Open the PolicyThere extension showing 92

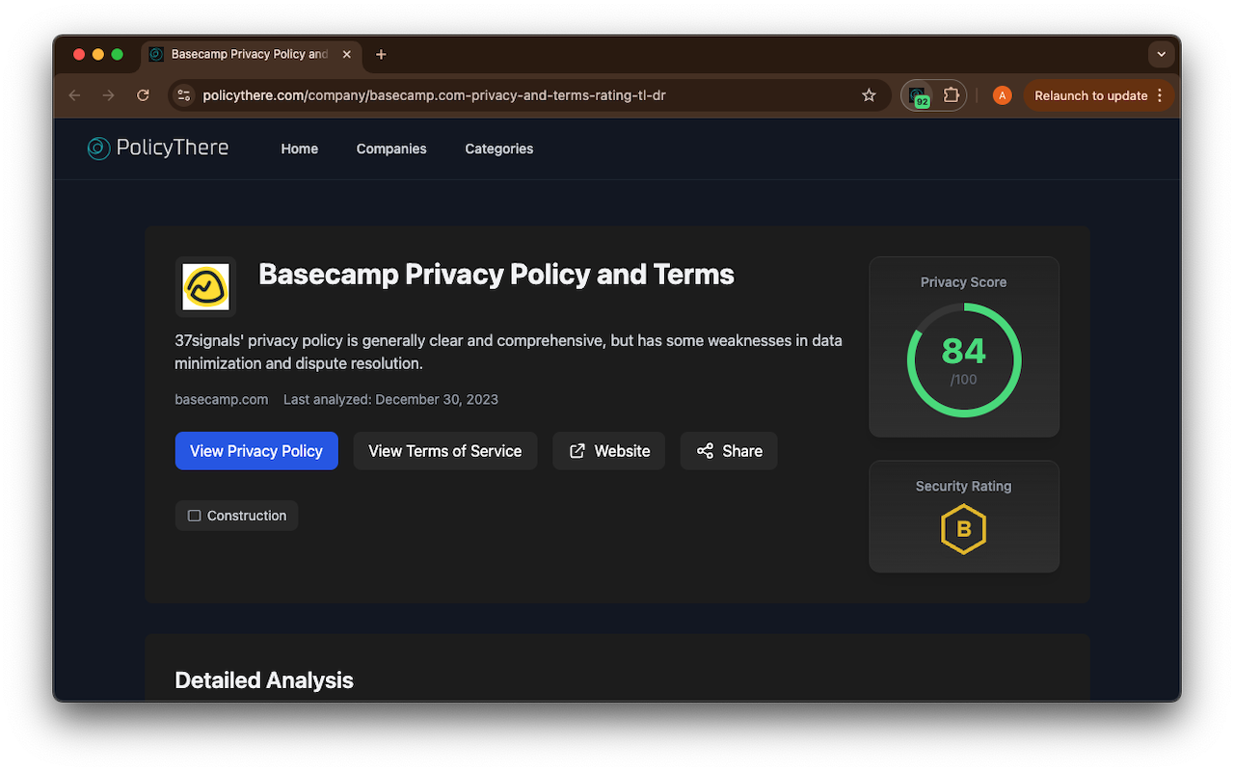[x=918, y=95]
